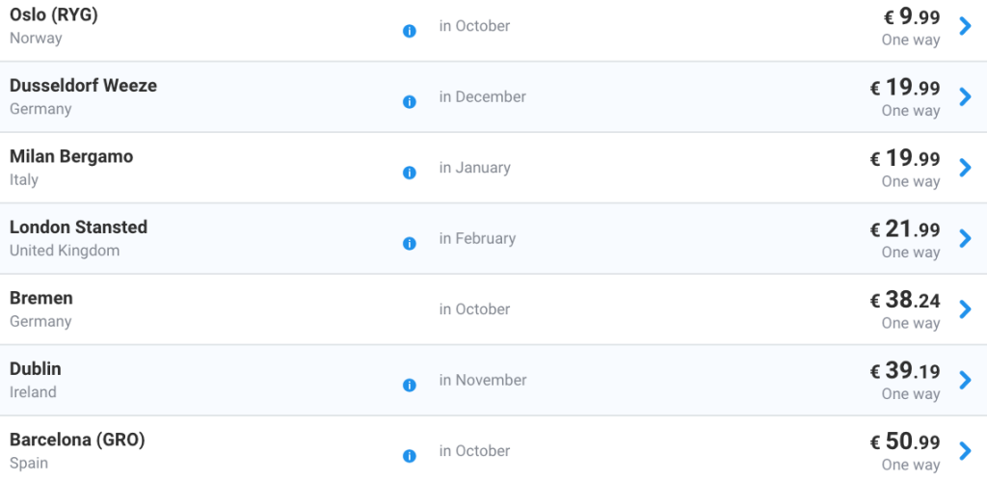
Task: Select the Oslo (RYG) destination name
Action: pos(54,15)
